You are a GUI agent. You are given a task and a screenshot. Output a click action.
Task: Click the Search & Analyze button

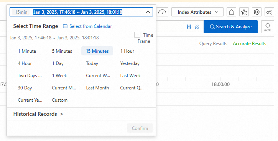point(230,27)
